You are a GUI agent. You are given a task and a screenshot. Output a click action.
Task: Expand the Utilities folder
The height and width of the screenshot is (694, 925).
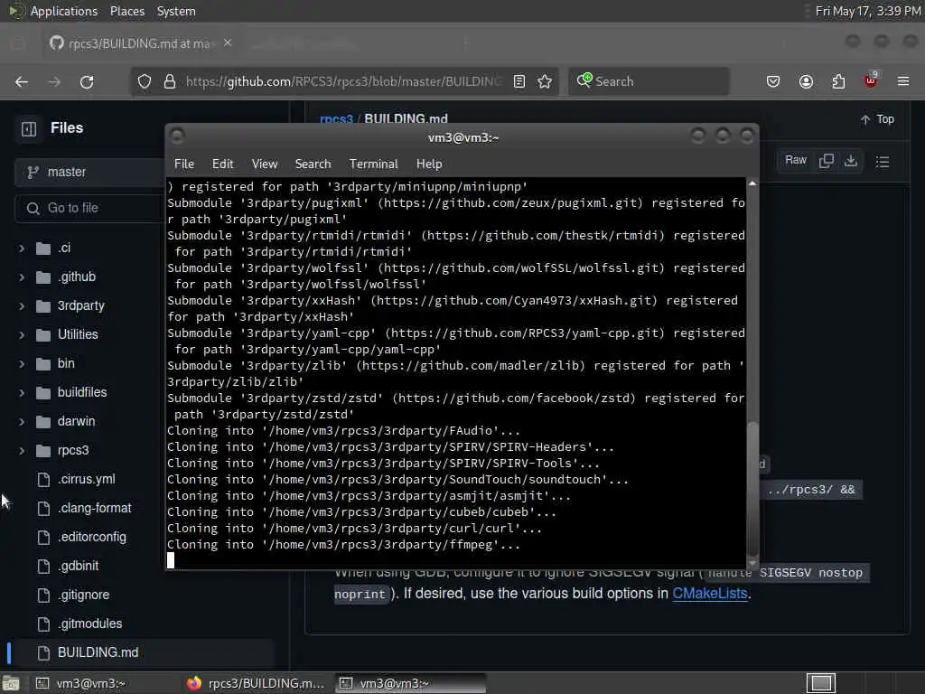(22, 335)
